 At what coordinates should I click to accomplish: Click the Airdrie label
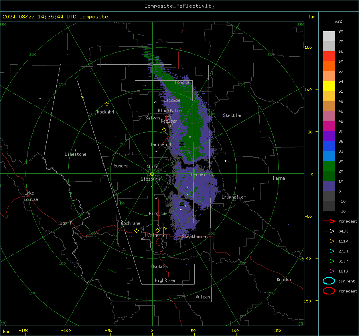pyautogui.click(x=157, y=213)
